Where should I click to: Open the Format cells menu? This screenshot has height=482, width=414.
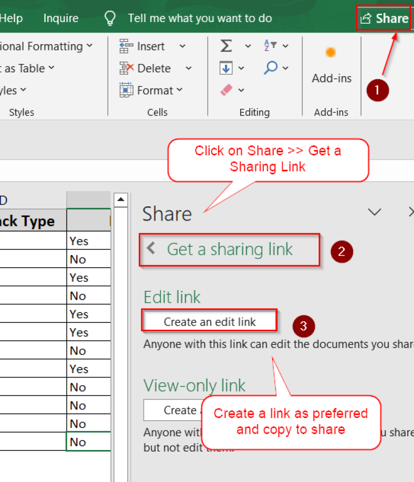click(152, 90)
